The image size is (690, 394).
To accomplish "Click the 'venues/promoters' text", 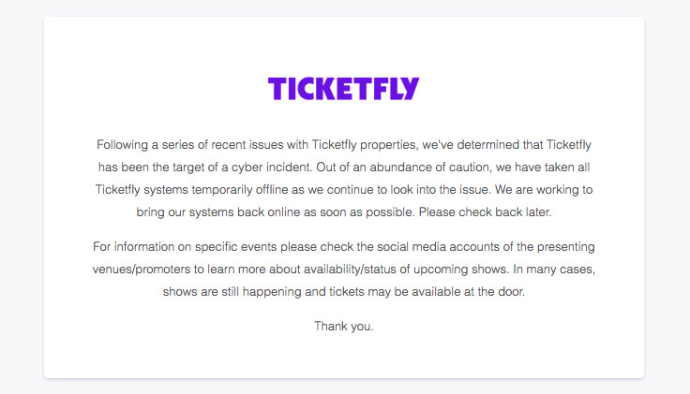I will click(x=142, y=270).
